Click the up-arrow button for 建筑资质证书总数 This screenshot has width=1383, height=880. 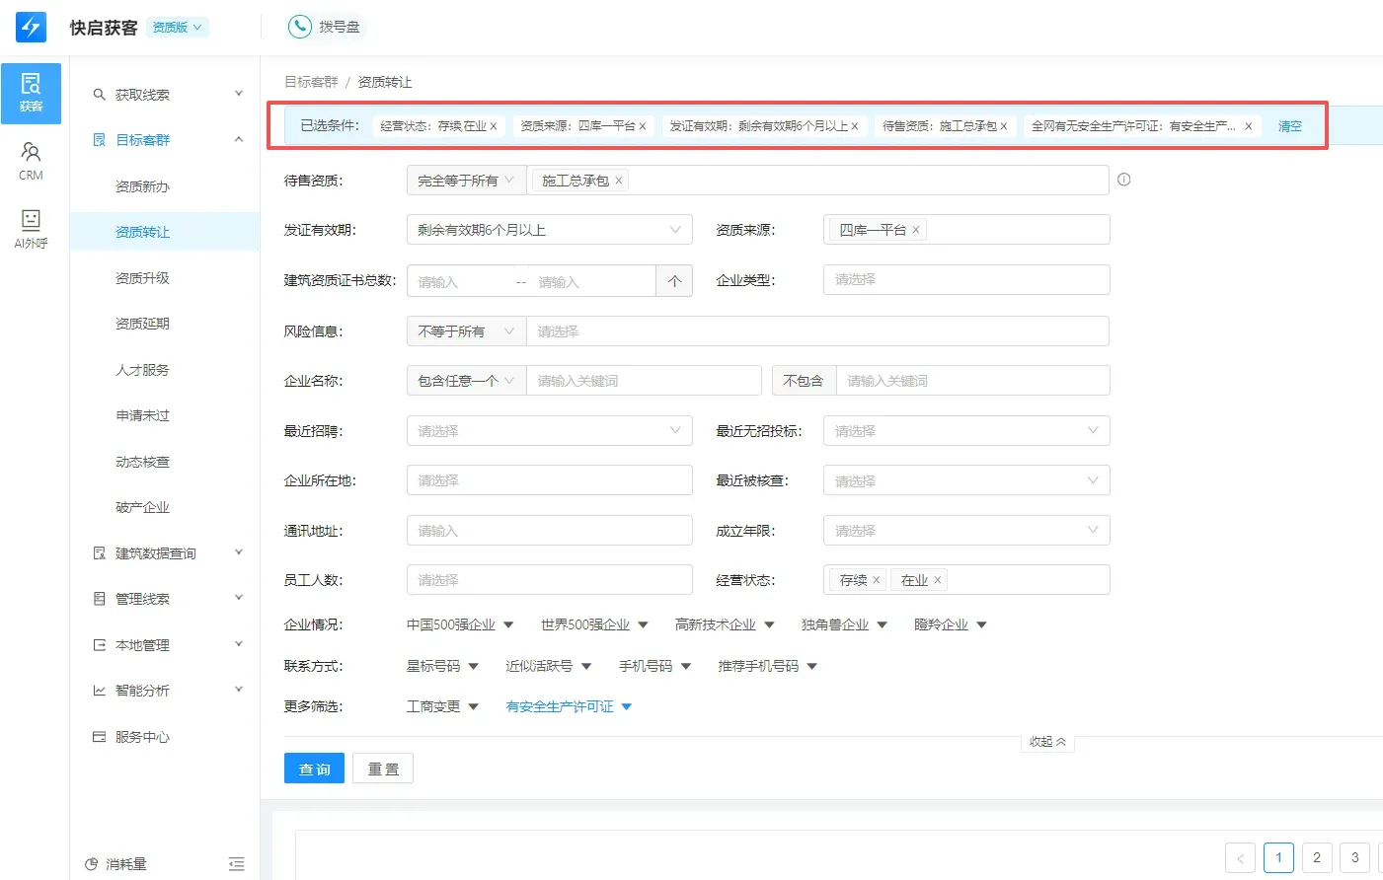pyautogui.click(x=674, y=281)
